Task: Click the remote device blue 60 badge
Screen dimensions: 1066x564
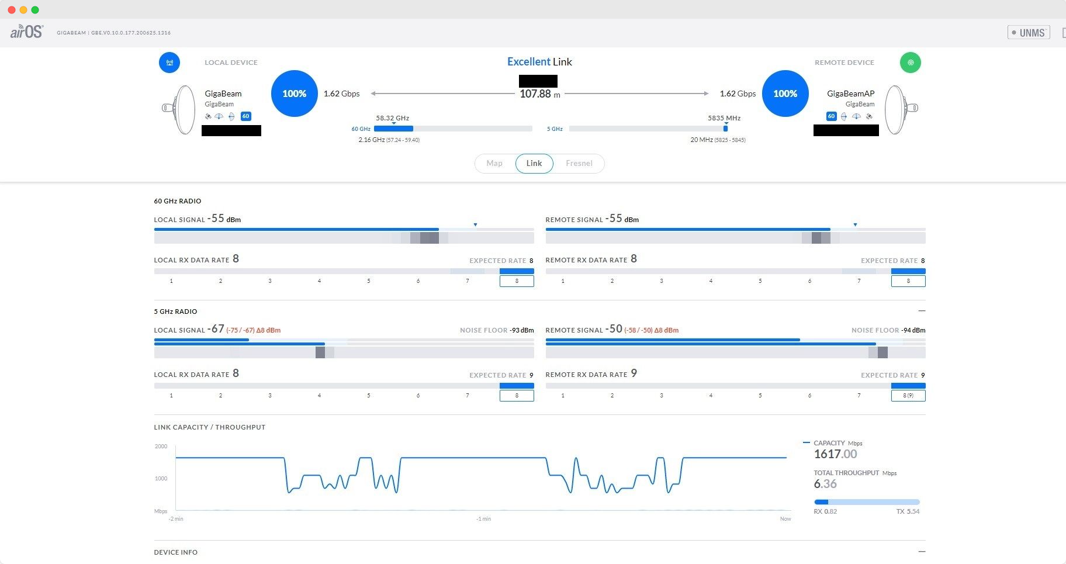Action: (831, 116)
